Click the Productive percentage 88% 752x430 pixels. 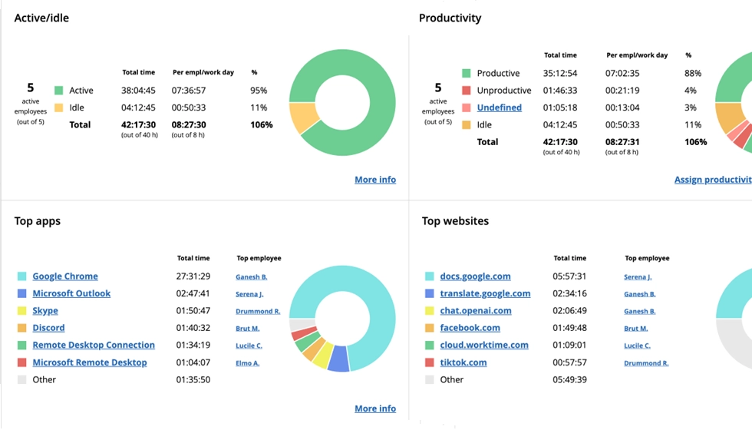pos(693,73)
